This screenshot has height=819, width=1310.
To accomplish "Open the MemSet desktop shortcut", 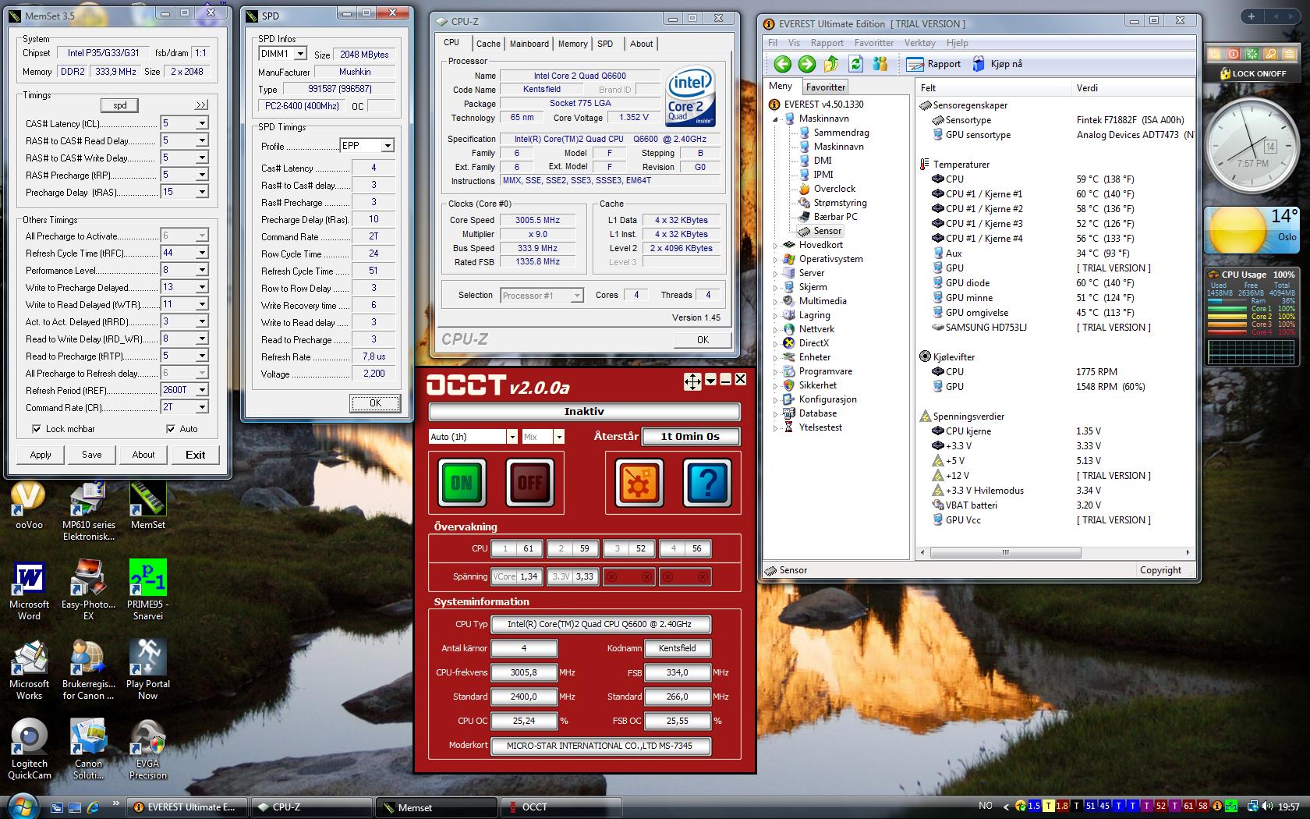I will coord(147,505).
